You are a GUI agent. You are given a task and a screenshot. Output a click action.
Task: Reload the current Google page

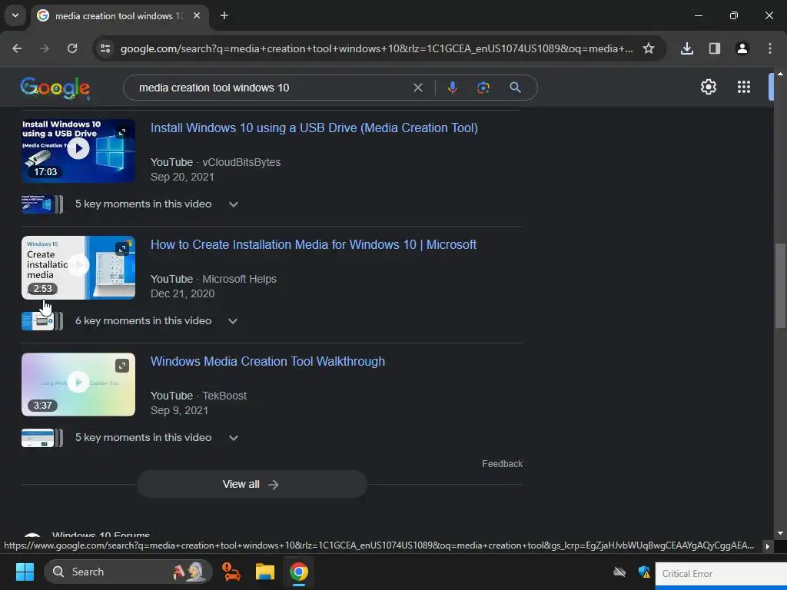point(72,48)
